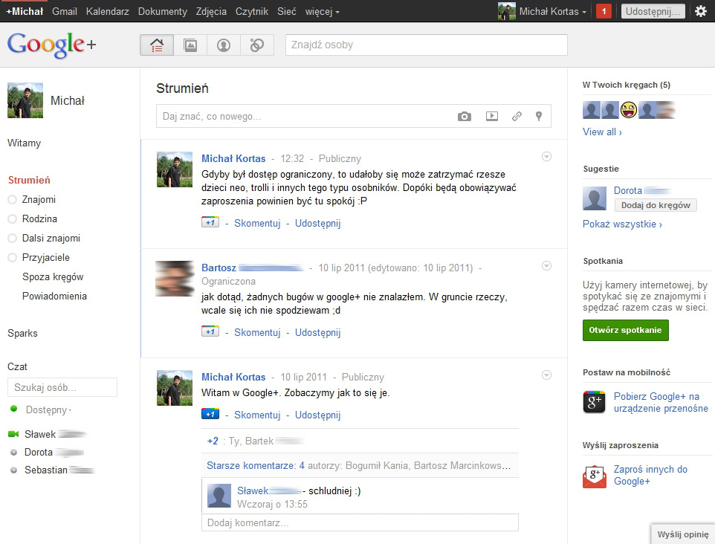Open the Profile icon in Google+ toolbar
This screenshot has height=544, width=715.
click(224, 45)
